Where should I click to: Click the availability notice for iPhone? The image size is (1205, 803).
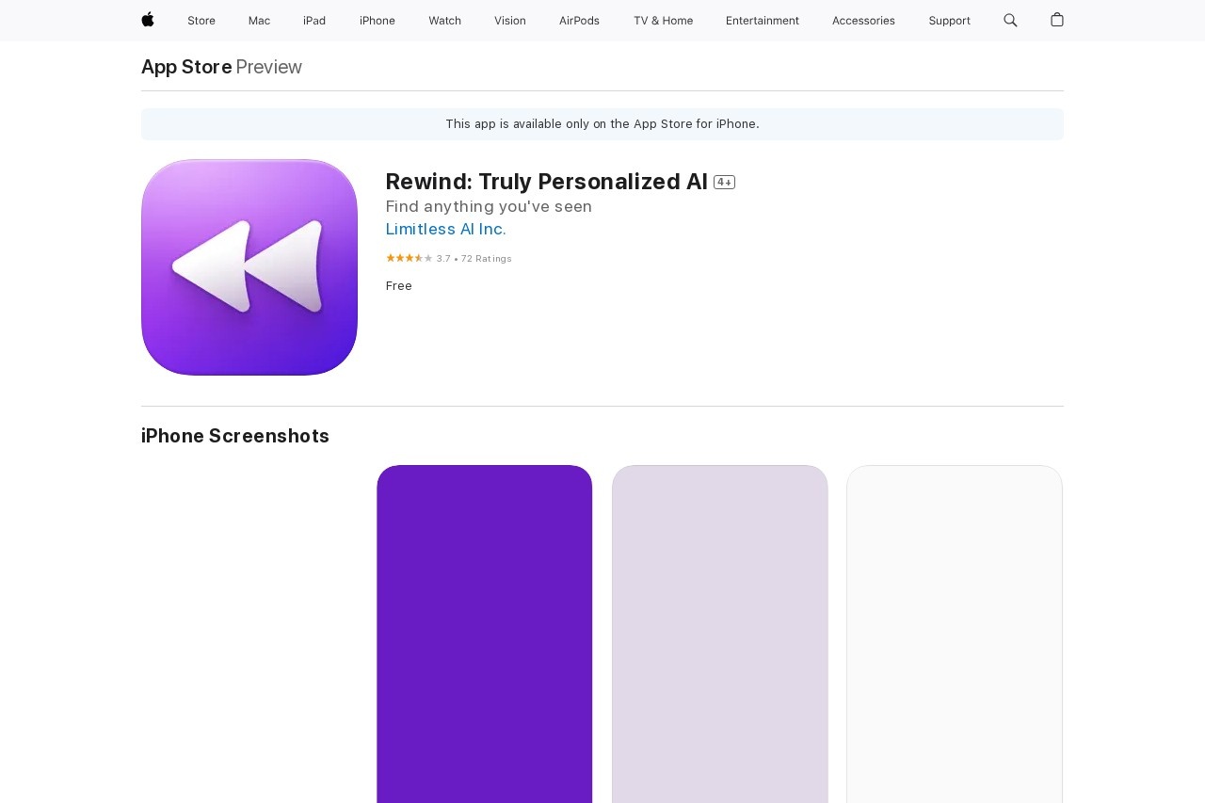(x=602, y=124)
